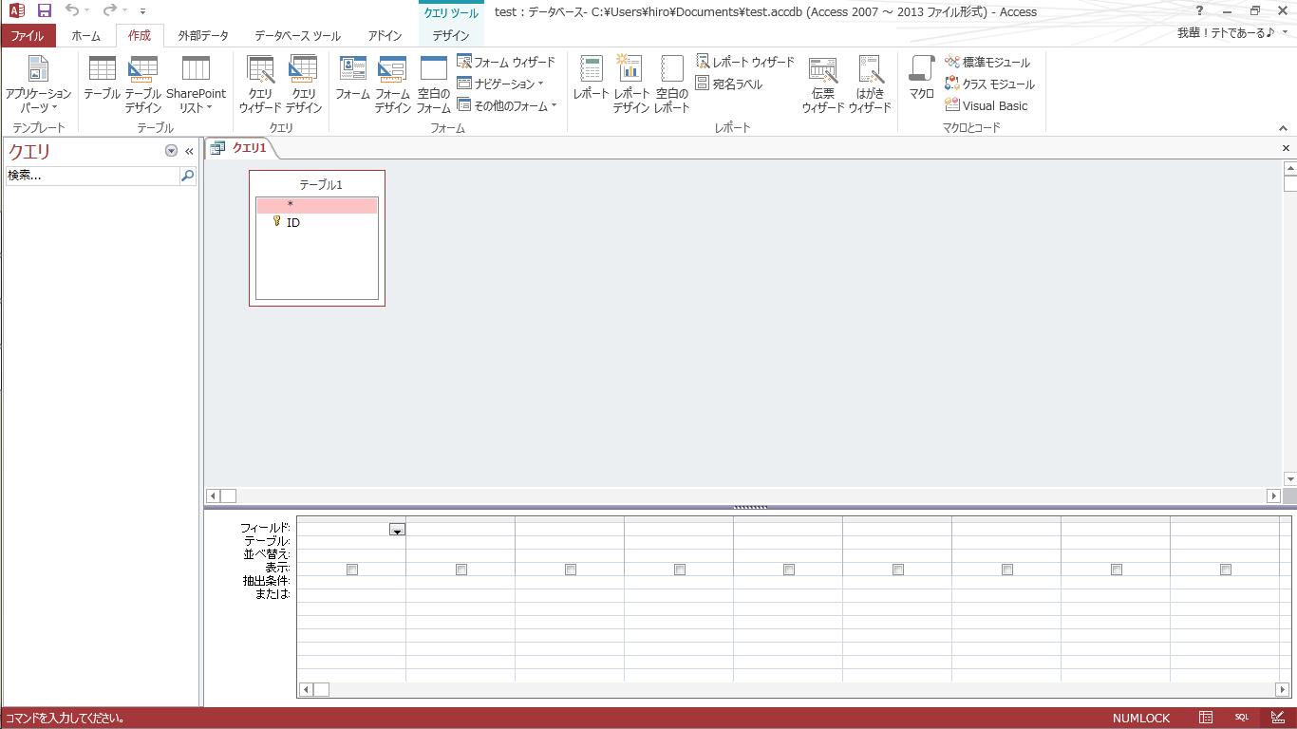Image resolution: width=1297 pixels, height=729 pixels.
Task: Create a 空白のフォーム
Action: pyautogui.click(x=433, y=84)
